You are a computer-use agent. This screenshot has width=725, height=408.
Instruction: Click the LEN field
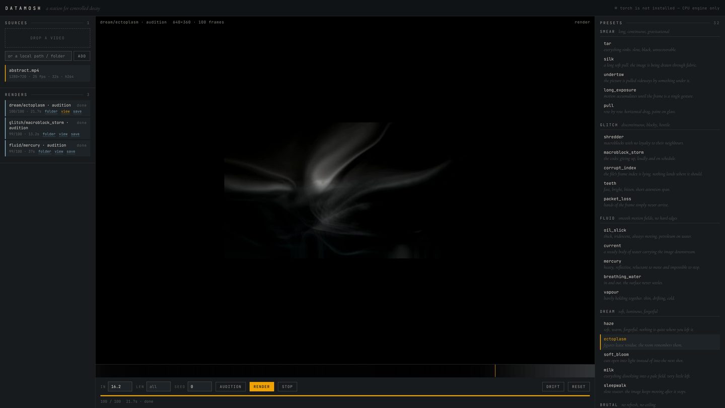point(158,386)
